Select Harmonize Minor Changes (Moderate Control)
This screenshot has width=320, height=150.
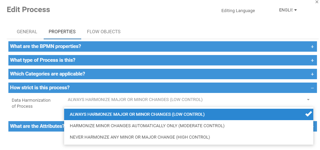click(147, 126)
